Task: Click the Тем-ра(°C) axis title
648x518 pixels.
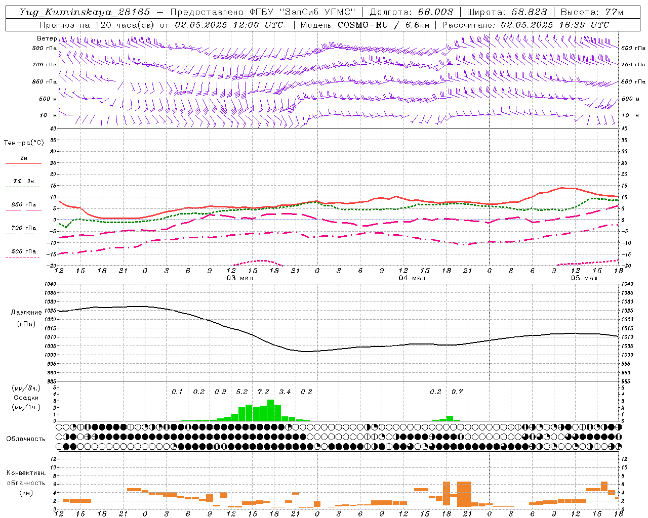Action: (24, 143)
